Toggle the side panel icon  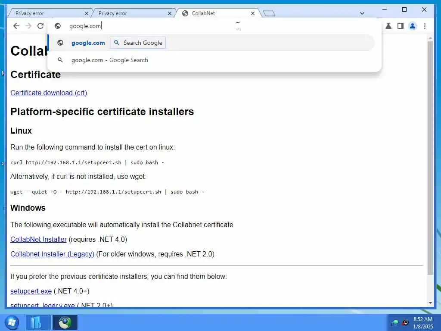[x=401, y=26]
